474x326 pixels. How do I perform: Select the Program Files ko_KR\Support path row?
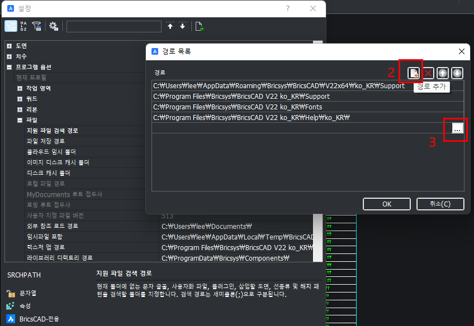pos(308,96)
